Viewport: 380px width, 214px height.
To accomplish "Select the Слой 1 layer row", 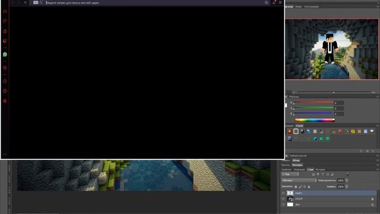I will click(329, 193).
